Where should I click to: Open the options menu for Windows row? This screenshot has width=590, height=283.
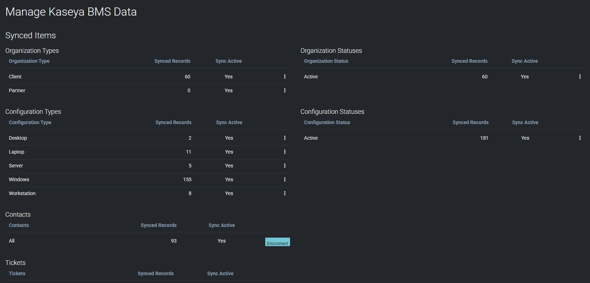(285, 179)
